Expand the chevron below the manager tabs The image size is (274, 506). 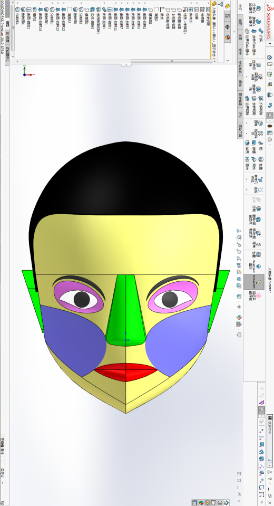coord(228,60)
